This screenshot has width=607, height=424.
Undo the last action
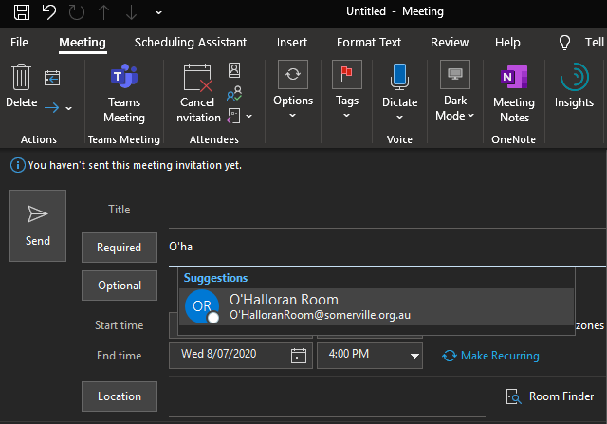click(x=49, y=12)
